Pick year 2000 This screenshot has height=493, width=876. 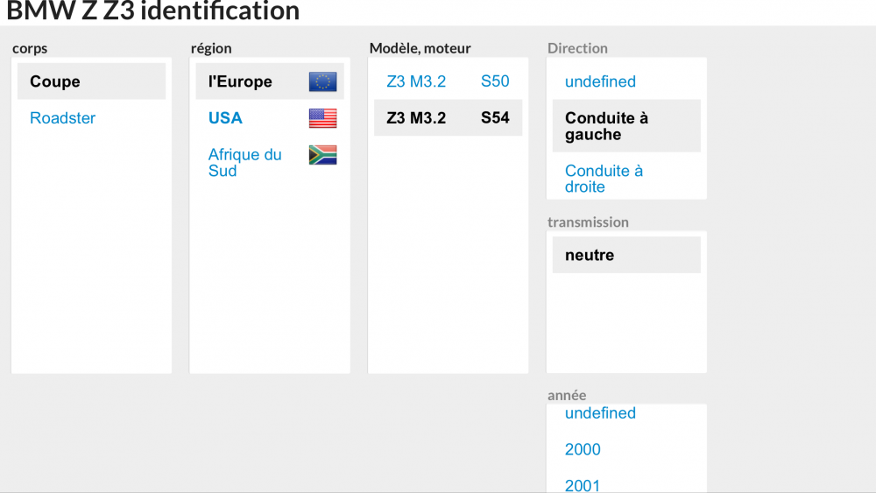(x=583, y=449)
